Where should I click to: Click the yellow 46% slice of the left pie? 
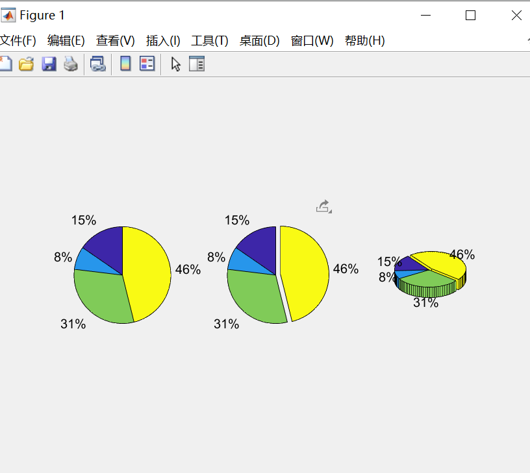[146, 273]
